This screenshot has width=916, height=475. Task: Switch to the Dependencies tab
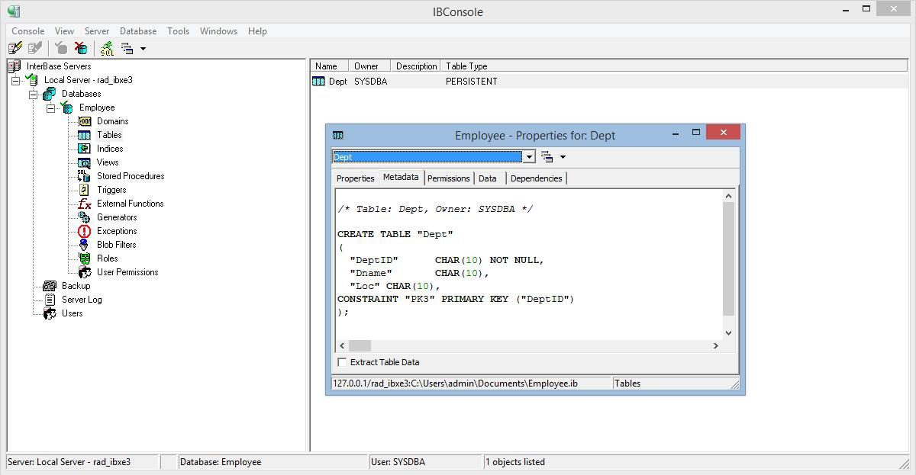(x=536, y=178)
